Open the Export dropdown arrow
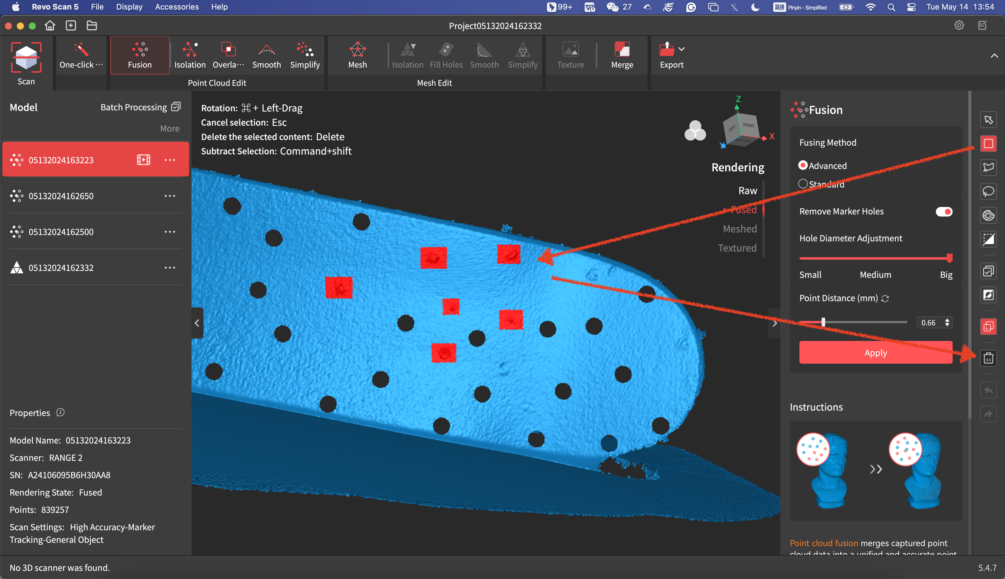1005x579 pixels. [x=681, y=49]
